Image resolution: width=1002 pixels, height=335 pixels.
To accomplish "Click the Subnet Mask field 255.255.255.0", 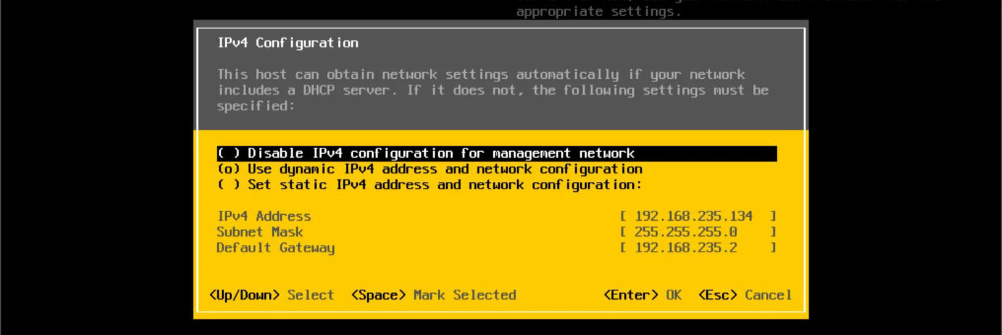I will (x=698, y=232).
